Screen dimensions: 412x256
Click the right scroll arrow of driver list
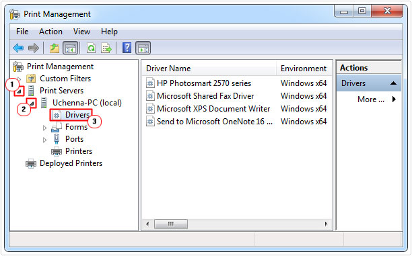pos(326,224)
